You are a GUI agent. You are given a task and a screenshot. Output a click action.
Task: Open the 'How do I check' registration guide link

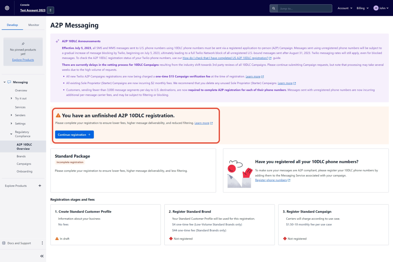tap(225, 58)
